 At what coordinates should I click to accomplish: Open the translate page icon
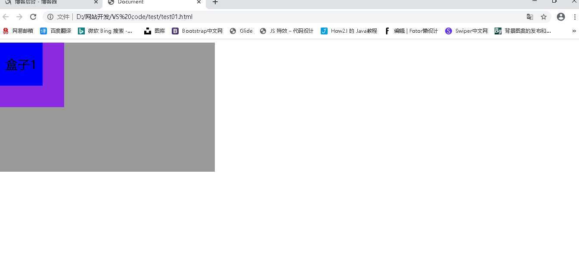pyautogui.click(x=530, y=17)
